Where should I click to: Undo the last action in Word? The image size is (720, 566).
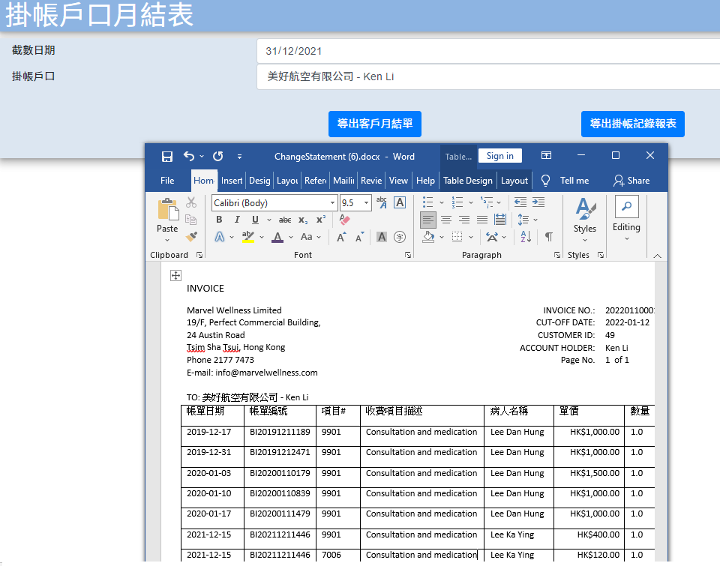[189, 157]
